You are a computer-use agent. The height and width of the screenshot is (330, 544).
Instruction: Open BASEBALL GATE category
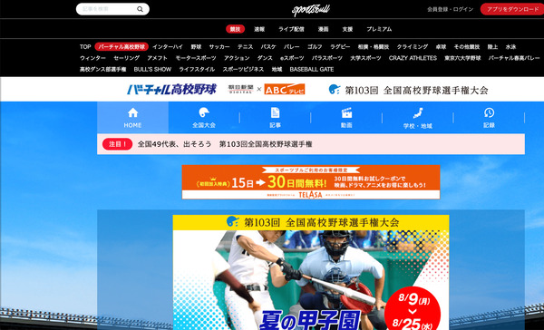pyautogui.click(x=312, y=69)
